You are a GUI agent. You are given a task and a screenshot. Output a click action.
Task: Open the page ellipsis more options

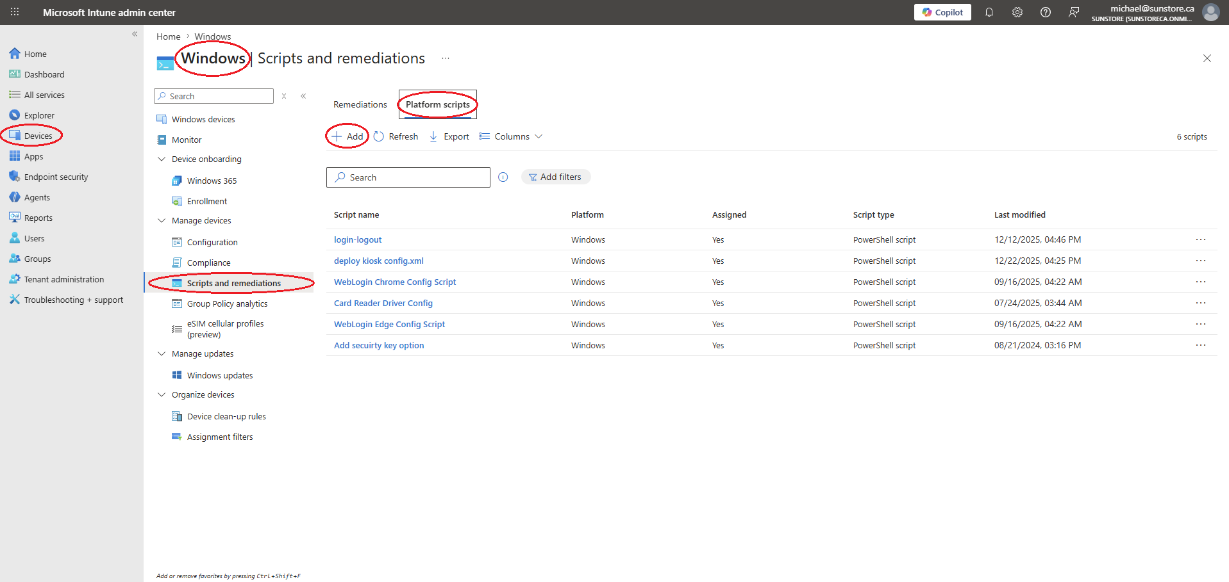pyautogui.click(x=446, y=58)
